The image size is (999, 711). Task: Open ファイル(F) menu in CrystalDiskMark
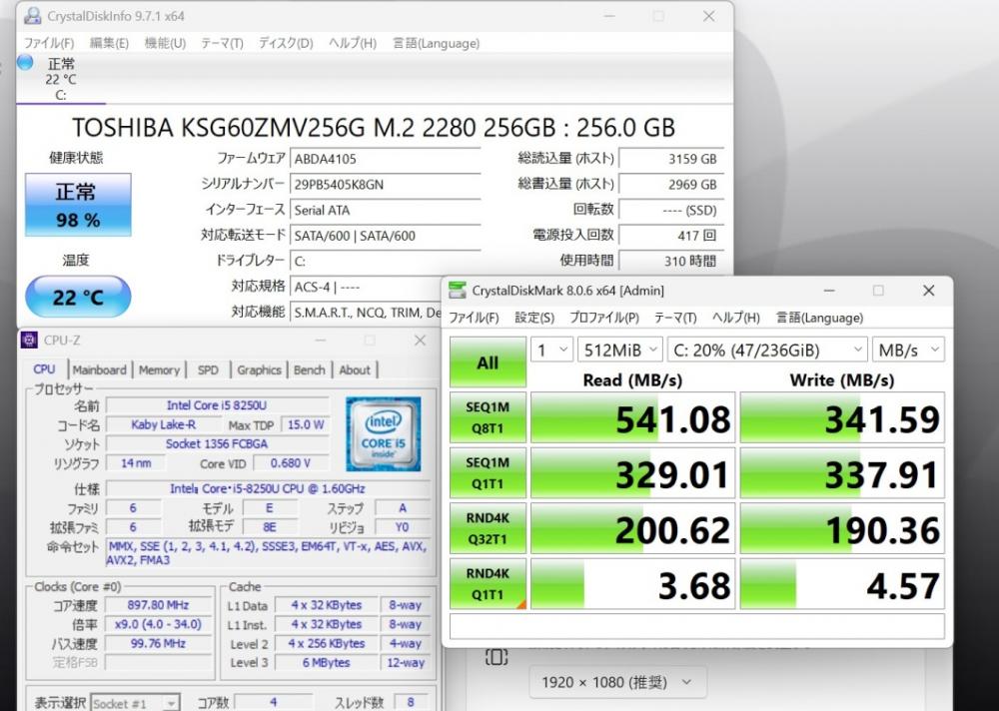(474, 318)
